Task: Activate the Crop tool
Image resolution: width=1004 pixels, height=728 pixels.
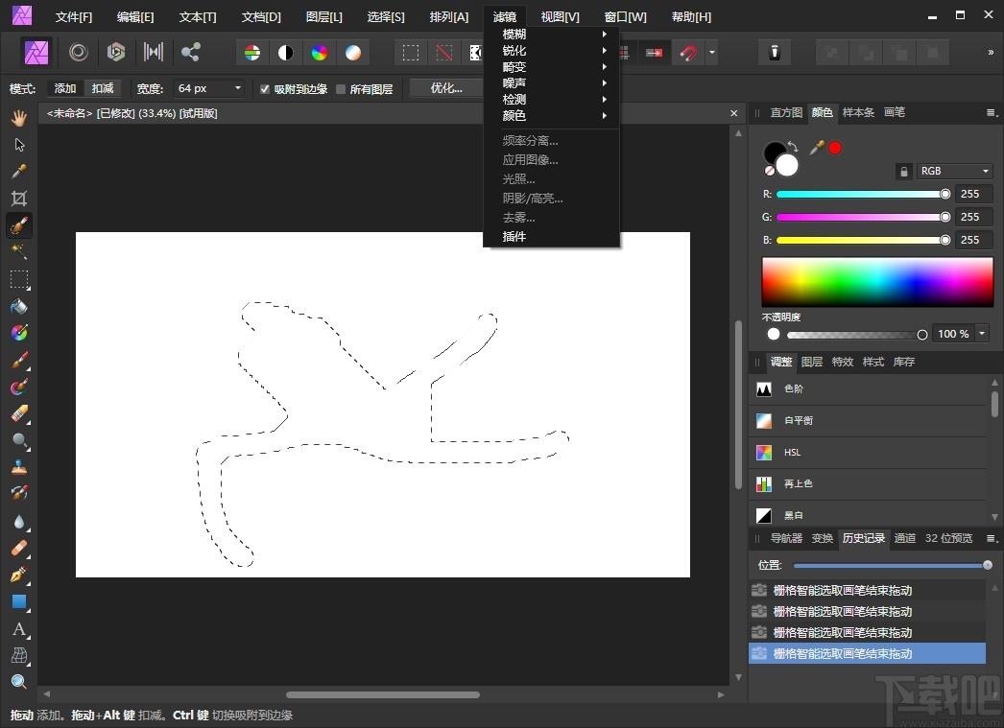Action: click(19, 199)
